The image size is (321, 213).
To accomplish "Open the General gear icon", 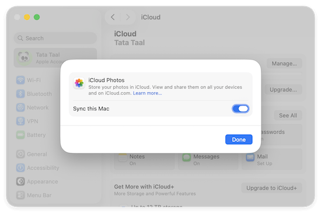I will click(20, 154).
